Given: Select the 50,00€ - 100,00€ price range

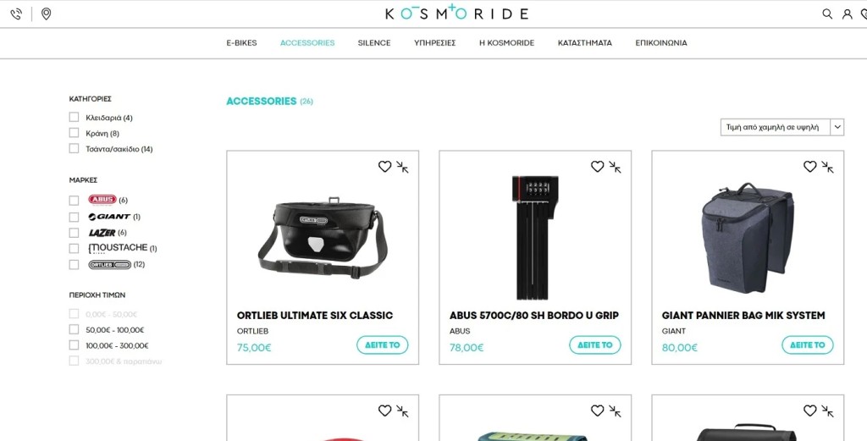Looking at the screenshot, I should (75, 330).
